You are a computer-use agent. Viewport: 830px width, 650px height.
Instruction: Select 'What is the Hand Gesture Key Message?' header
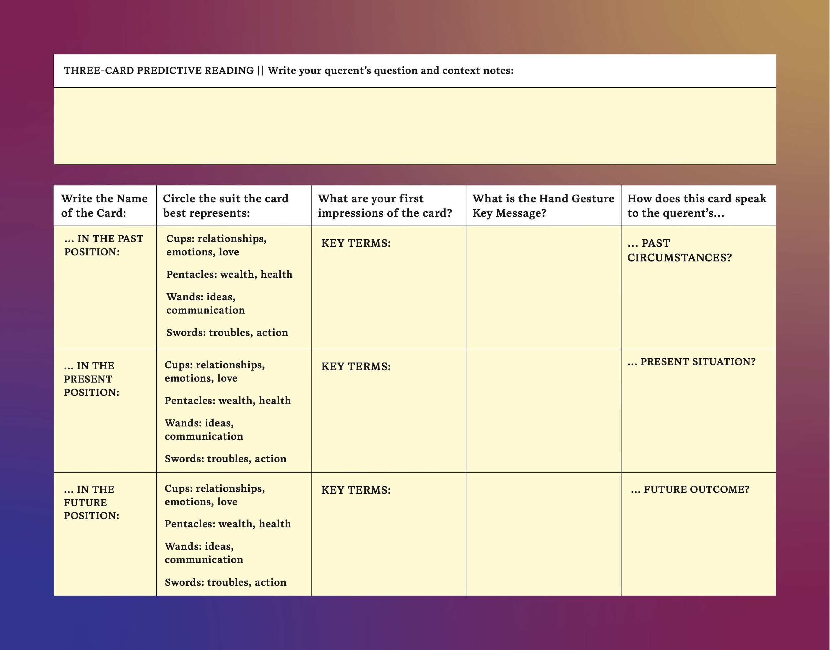click(543, 206)
